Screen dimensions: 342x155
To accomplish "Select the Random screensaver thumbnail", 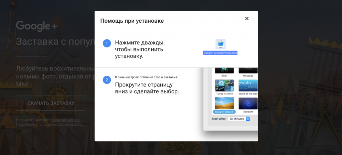I will click(x=248, y=103).
